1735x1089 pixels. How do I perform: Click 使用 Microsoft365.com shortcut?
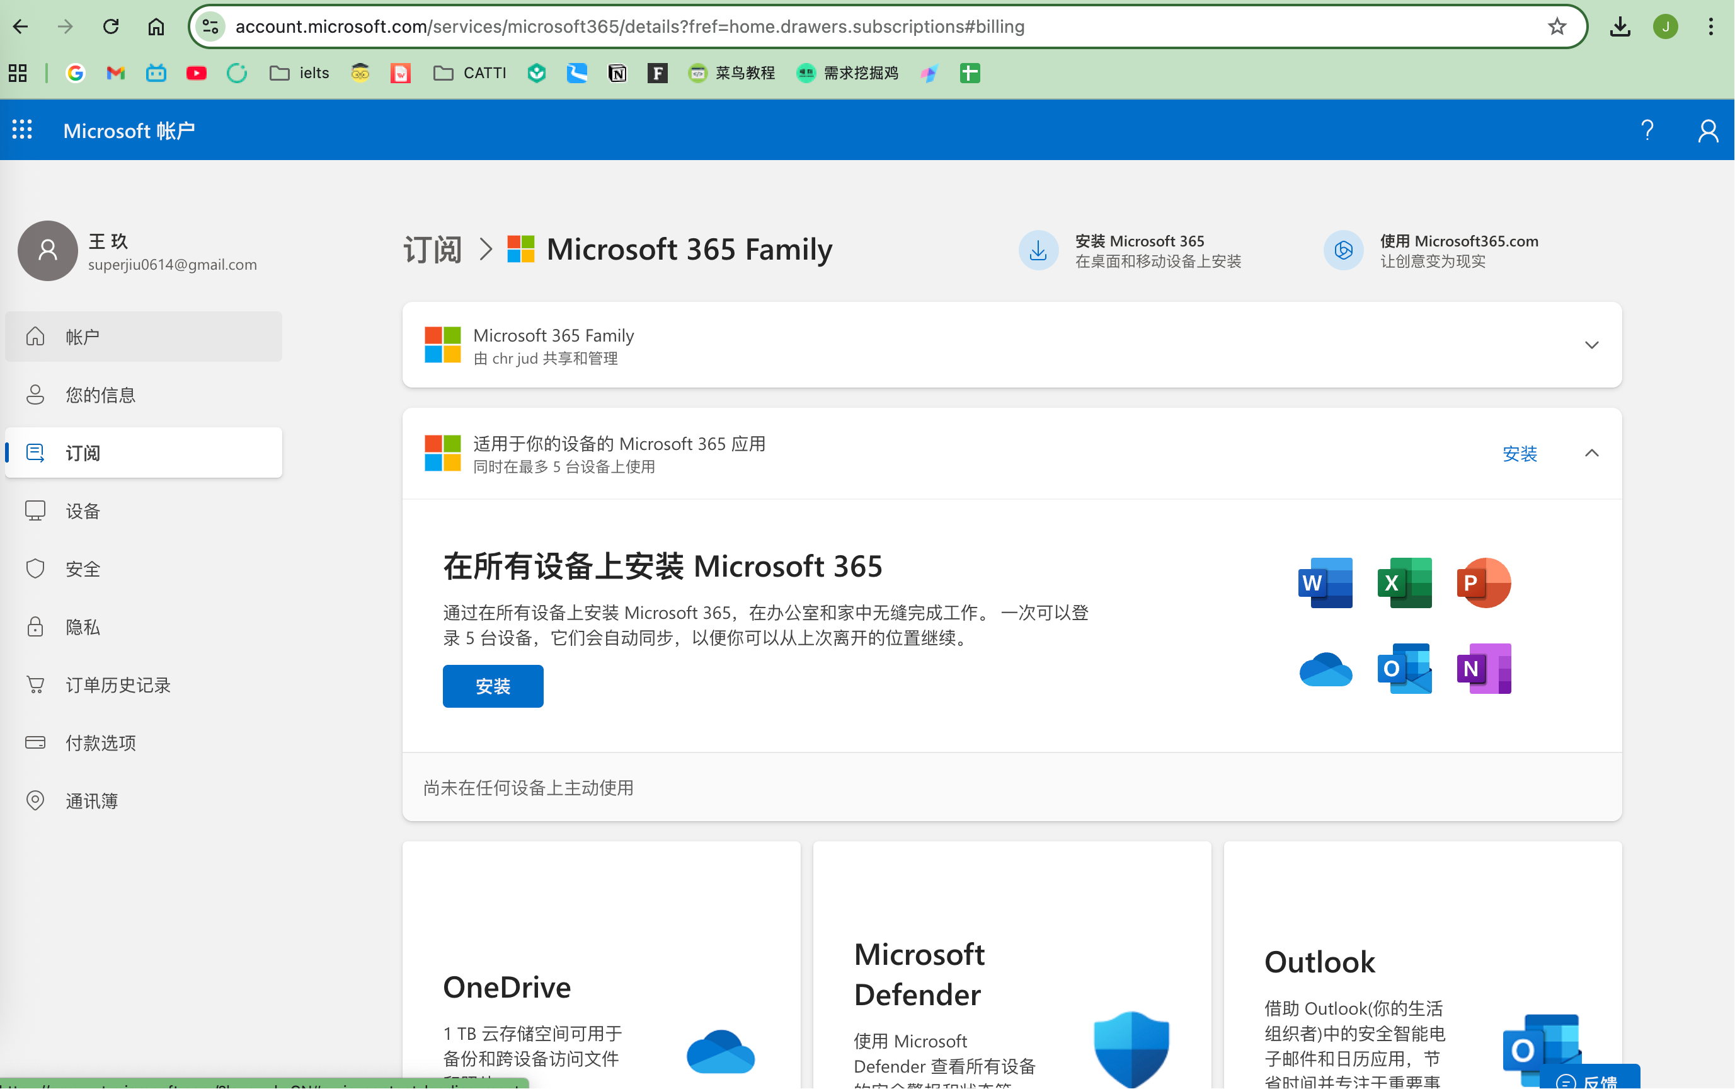(1431, 250)
